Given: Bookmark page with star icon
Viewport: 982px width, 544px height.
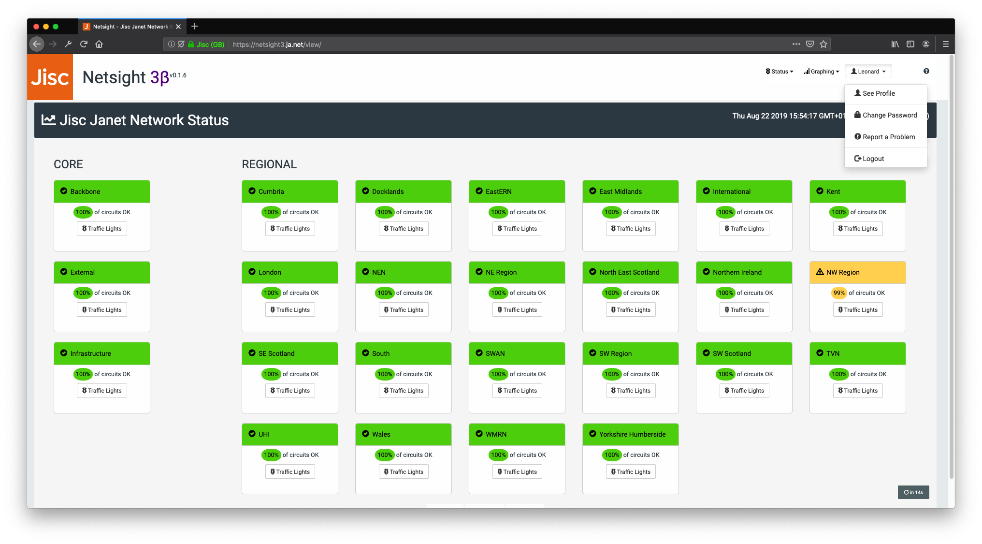Looking at the screenshot, I should tap(823, 44).
